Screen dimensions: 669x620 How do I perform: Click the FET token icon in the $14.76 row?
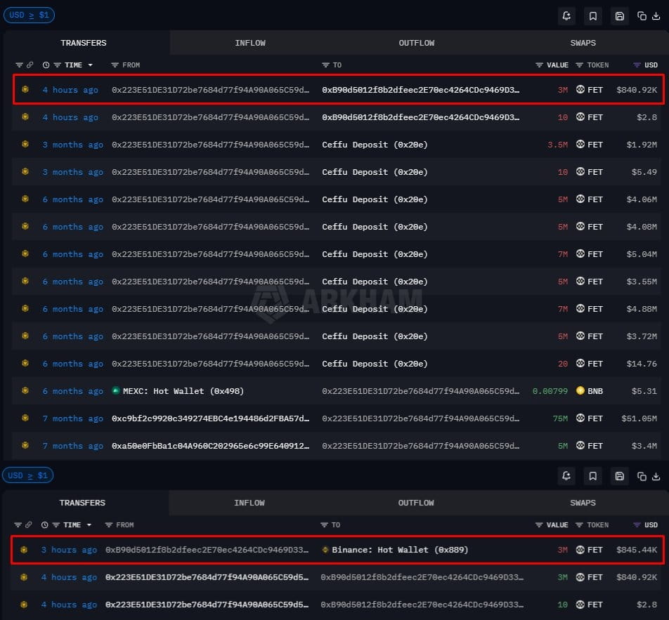pos(580,363)
